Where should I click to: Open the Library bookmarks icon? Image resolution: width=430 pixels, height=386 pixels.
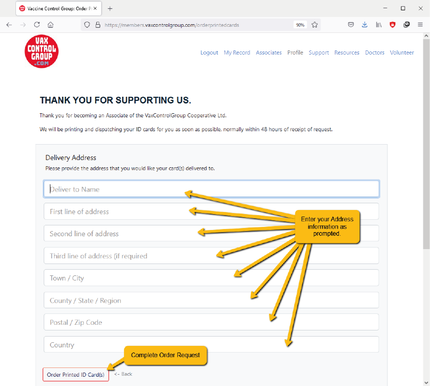(379, 25)
